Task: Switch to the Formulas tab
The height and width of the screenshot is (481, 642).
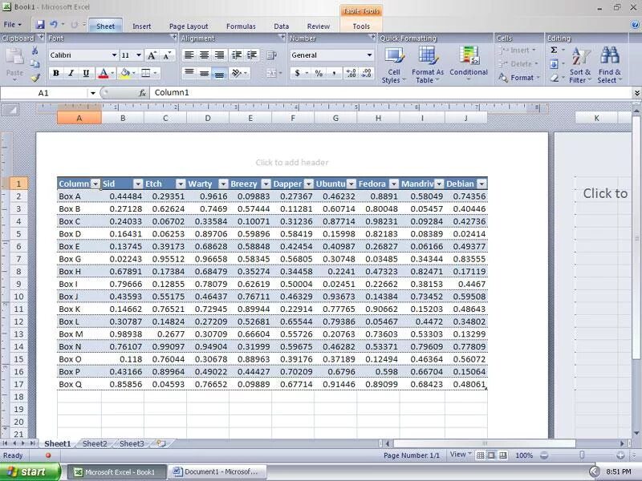Action: tap(241, 26)
